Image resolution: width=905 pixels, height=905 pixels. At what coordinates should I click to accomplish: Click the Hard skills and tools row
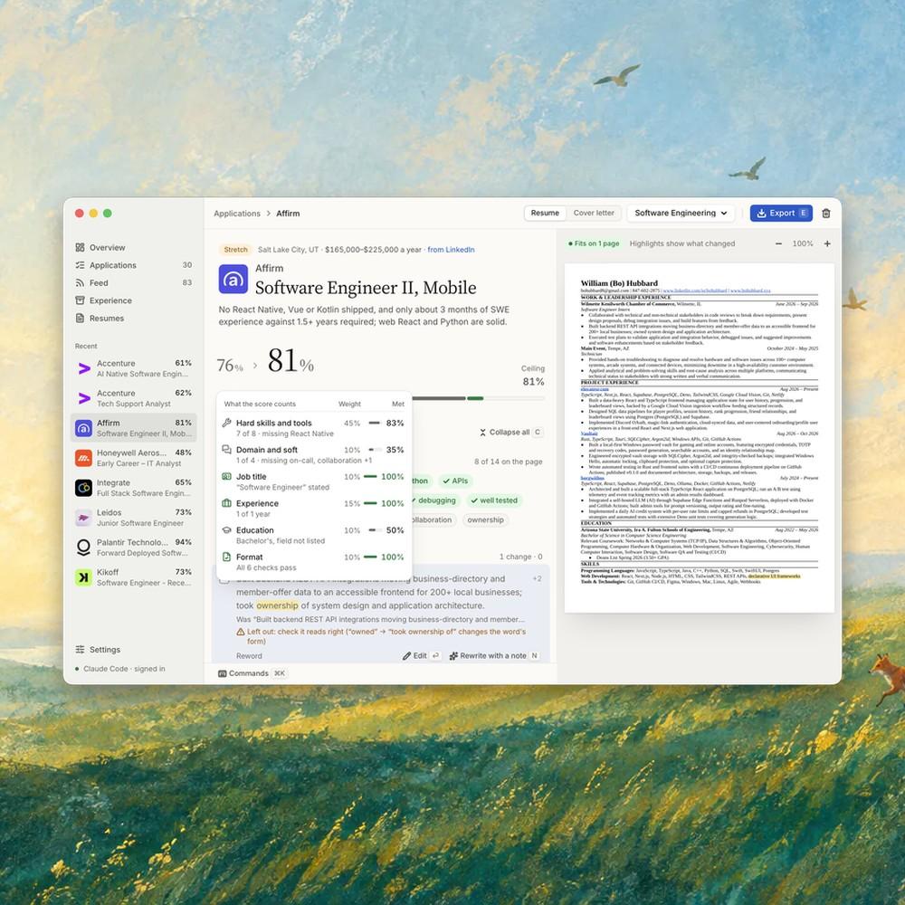313,428
